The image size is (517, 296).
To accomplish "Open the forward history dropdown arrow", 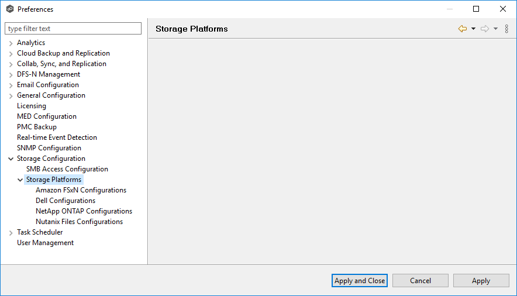I will click(x=495, y=29).
